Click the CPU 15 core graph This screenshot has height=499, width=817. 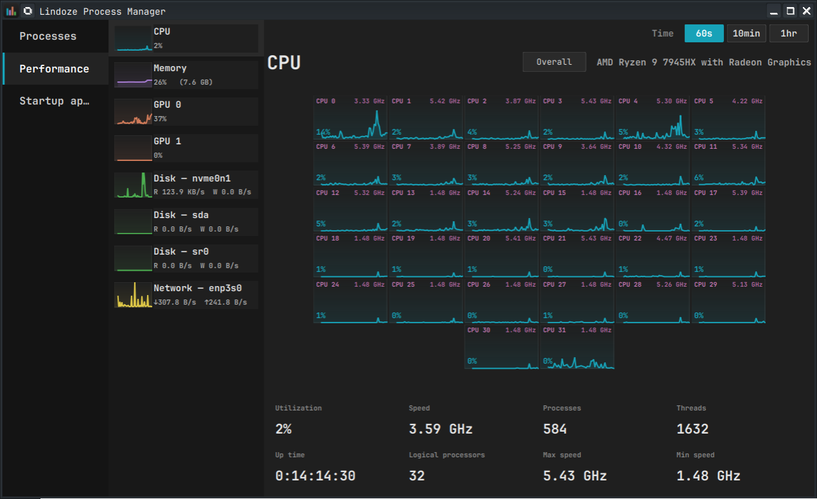pos(578,210)
